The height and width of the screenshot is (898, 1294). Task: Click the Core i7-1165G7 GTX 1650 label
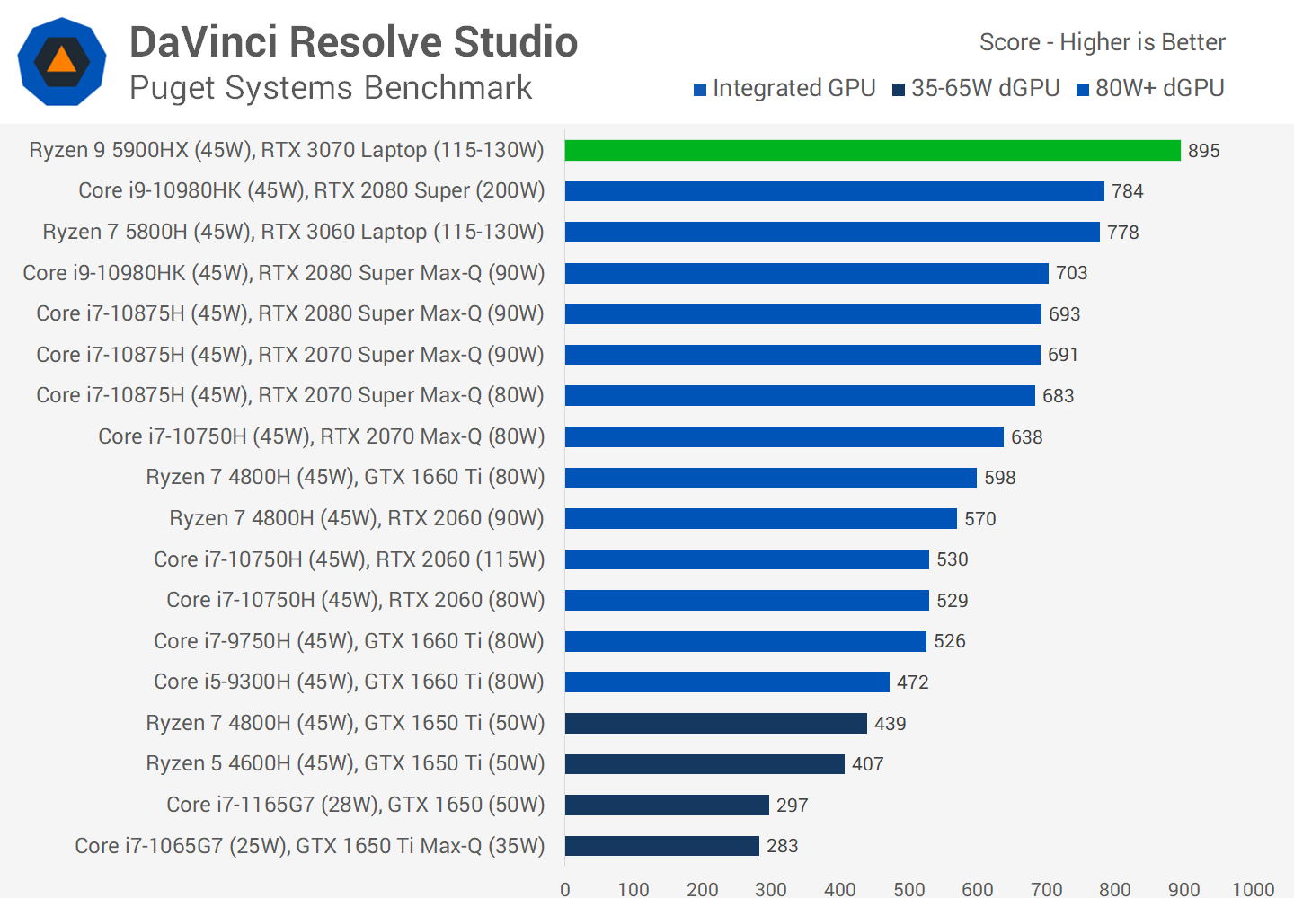(355, 805)
